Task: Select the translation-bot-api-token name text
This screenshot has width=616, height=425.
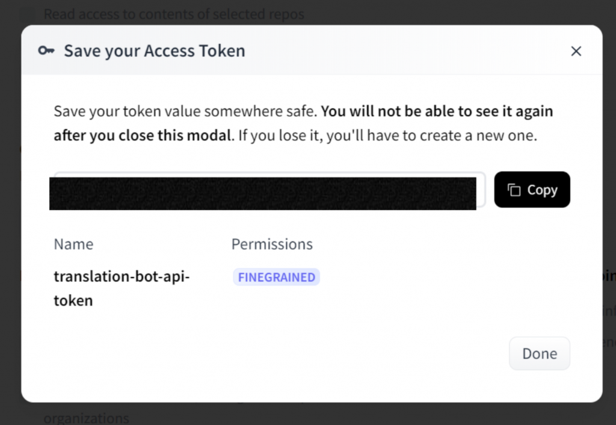Action: click(122, 277)
